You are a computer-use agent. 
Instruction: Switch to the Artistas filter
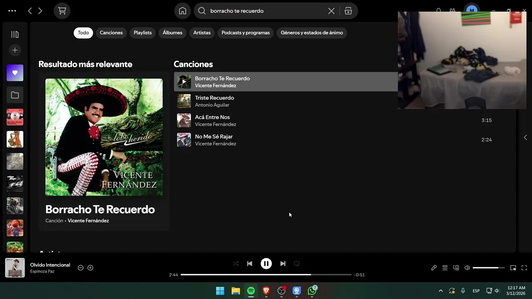202,32
